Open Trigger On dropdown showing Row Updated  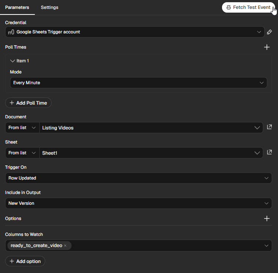pyautogui.click(x=139, y=178)
